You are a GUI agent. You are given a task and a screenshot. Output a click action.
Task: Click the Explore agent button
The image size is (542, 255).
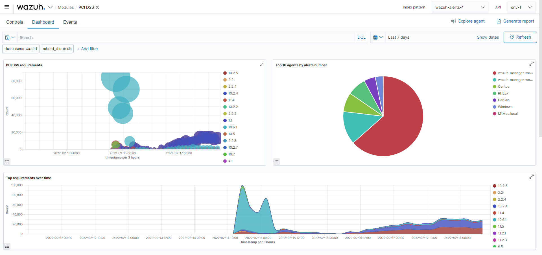[468, 21]
